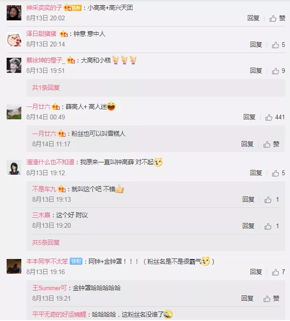Like the comment by 神采奕奕的子

[x=277, y=18]
